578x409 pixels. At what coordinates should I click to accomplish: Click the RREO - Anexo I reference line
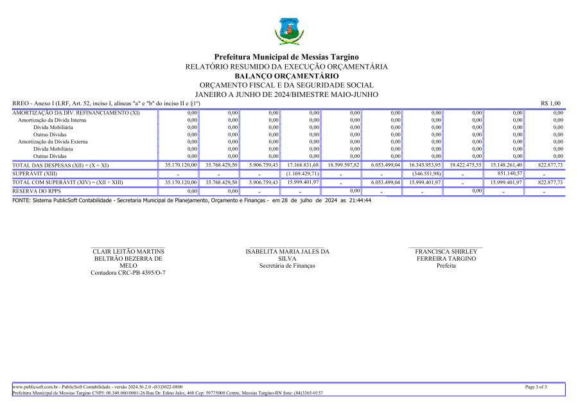click(x=107, y=103)
